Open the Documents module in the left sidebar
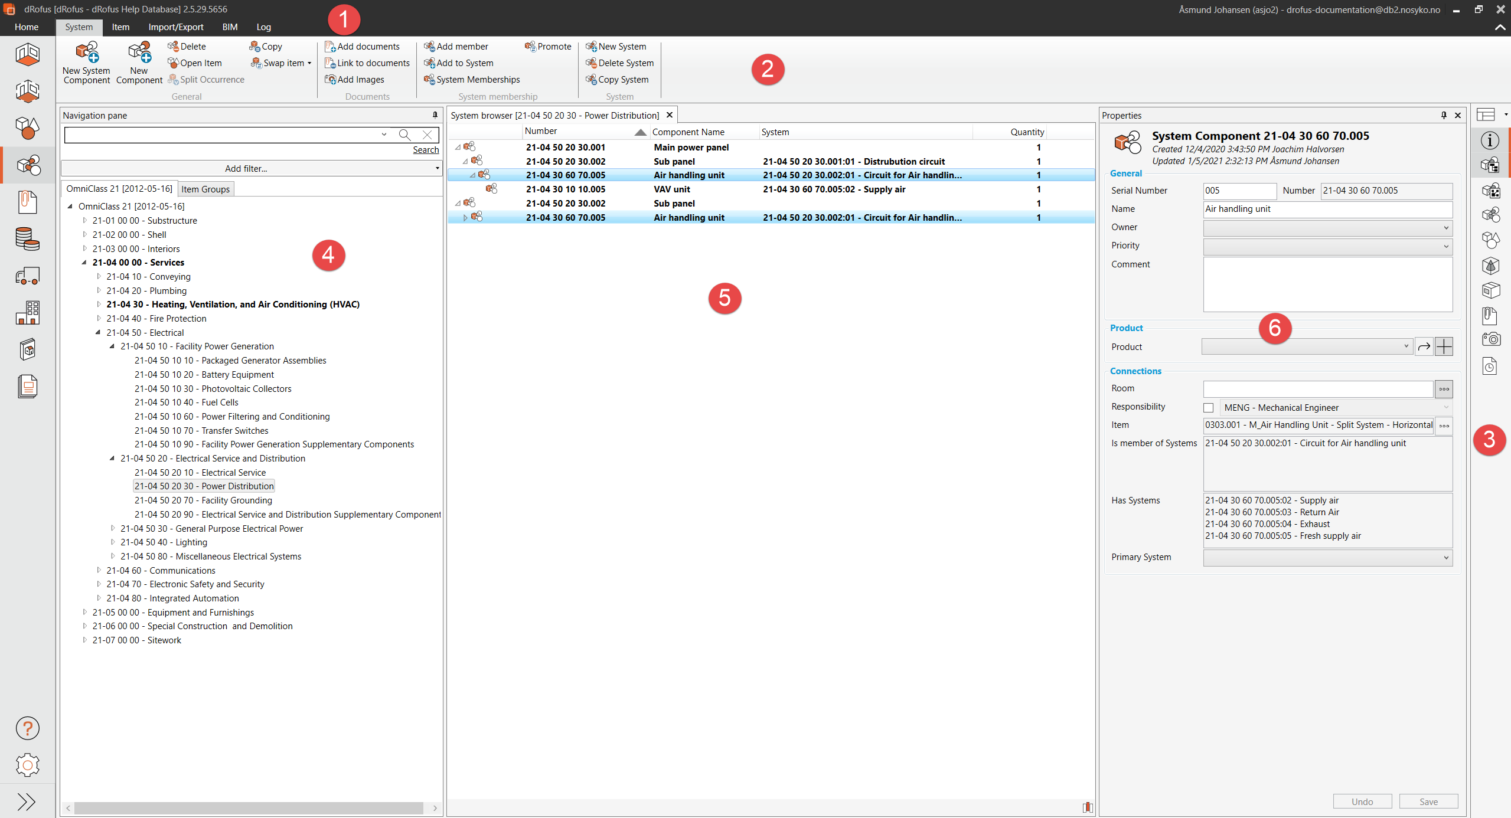 27,202
